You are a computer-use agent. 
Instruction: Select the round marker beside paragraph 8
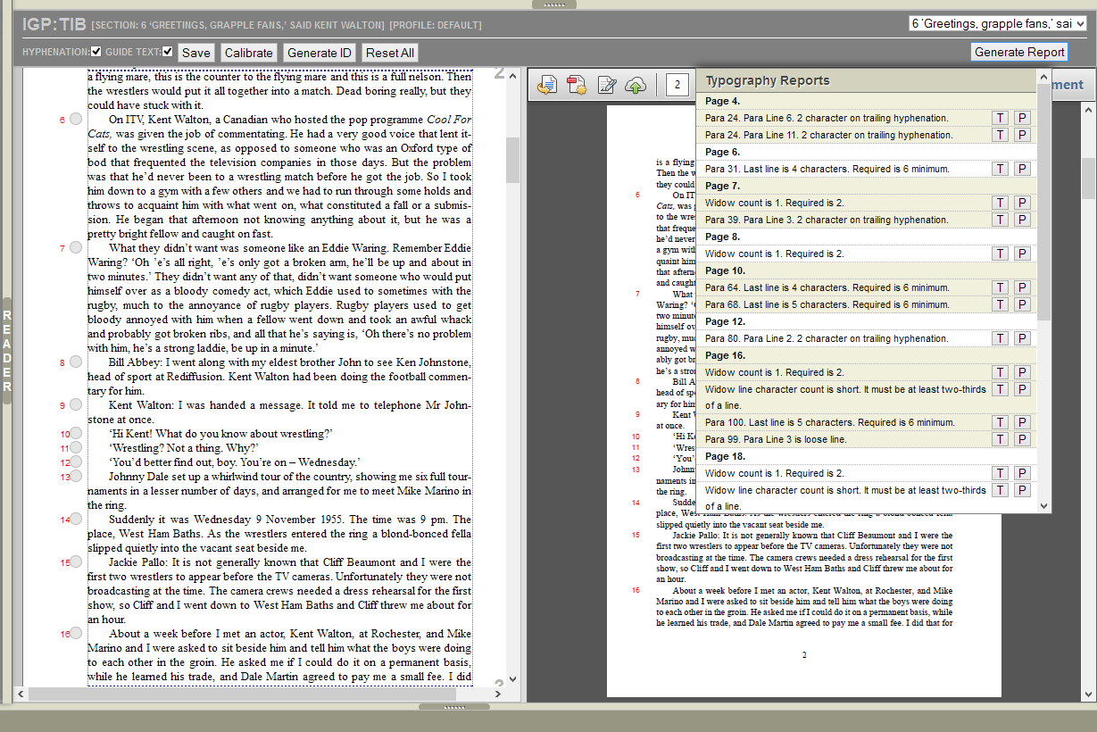tap(76, 362)
